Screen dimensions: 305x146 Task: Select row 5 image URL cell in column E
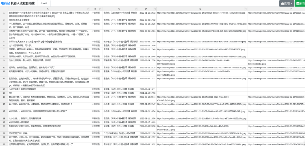tap(202, 42)
